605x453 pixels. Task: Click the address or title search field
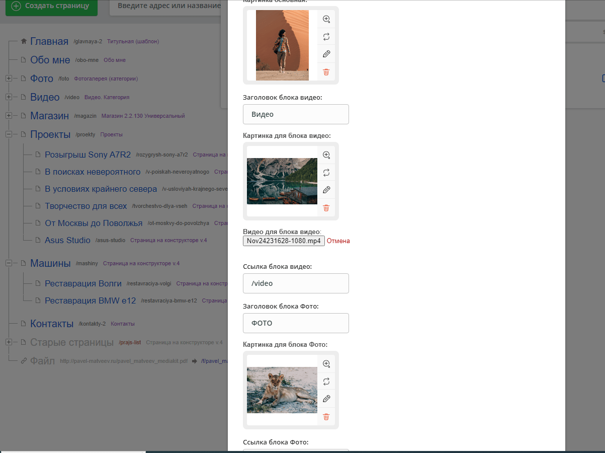[x=165, y=7]
